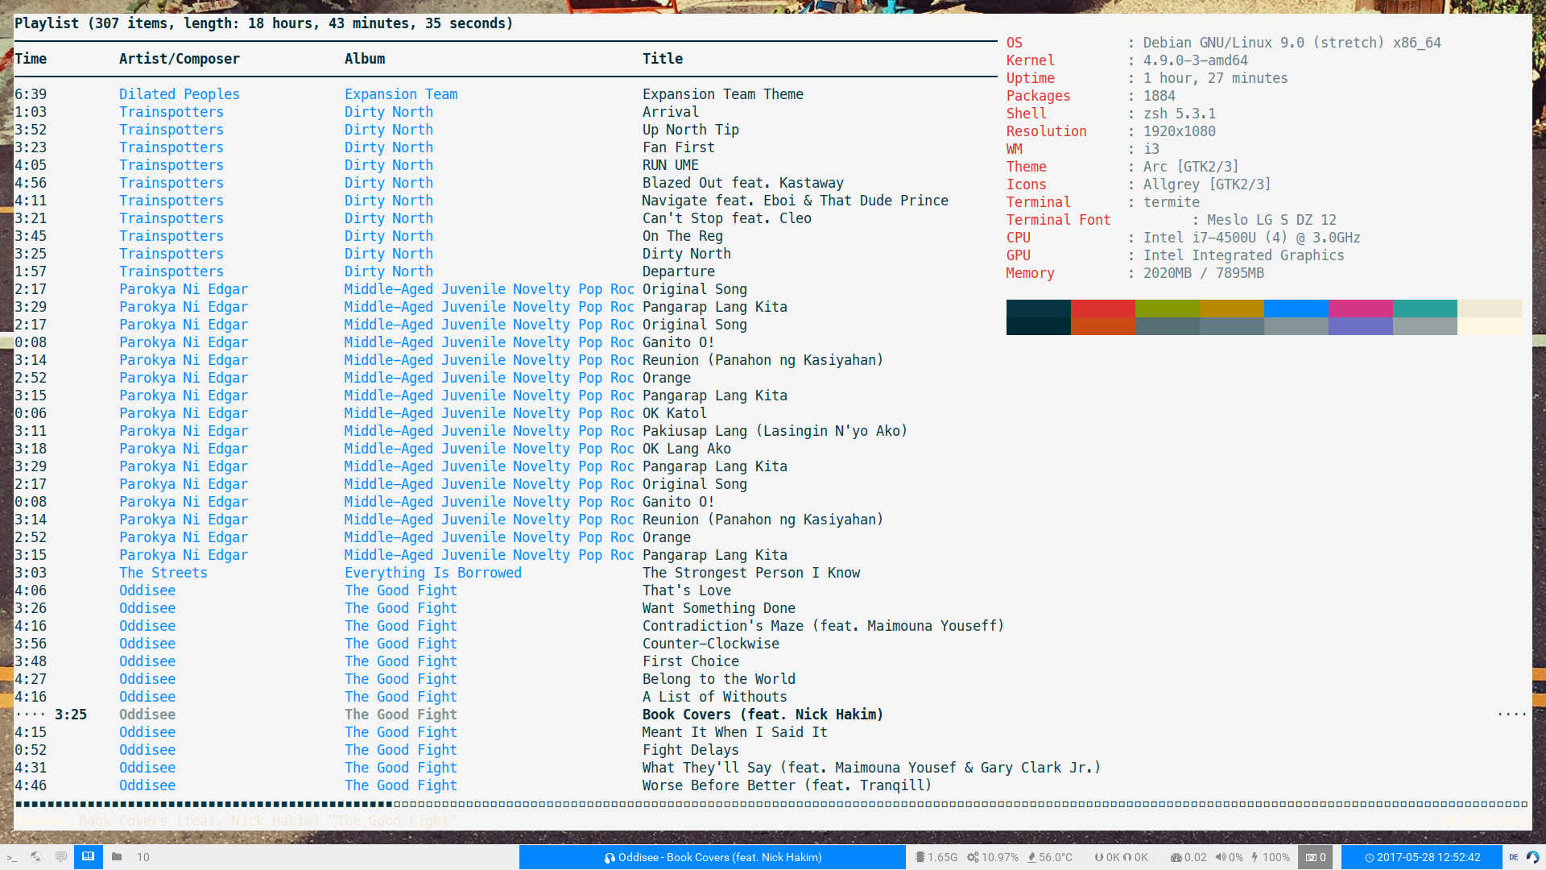
Task: Click the battery 100% indicator
Action: click(1271, 857)
